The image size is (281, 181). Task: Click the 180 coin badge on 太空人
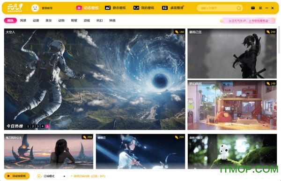(x=179, y=32)
